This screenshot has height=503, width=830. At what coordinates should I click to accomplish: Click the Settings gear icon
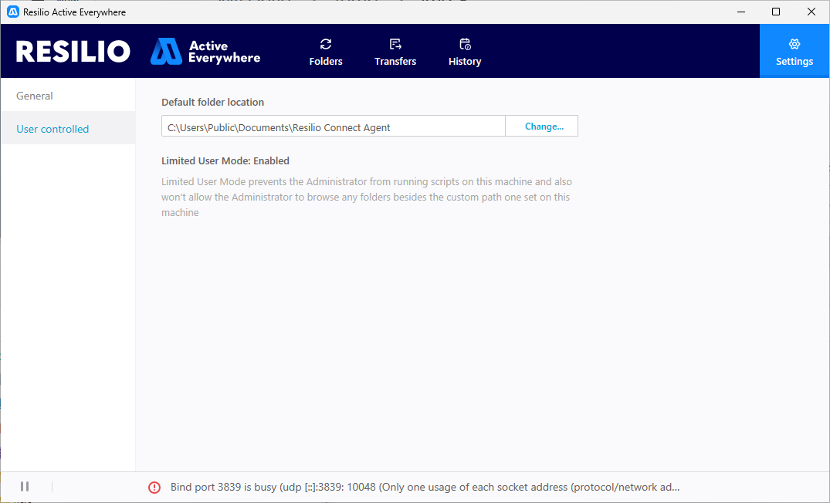click(x=794, y=45)
